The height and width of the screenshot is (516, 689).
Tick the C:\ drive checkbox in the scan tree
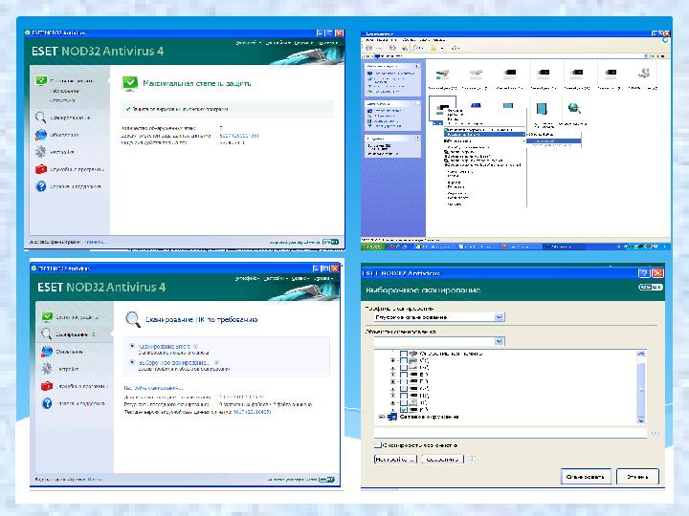404,360
